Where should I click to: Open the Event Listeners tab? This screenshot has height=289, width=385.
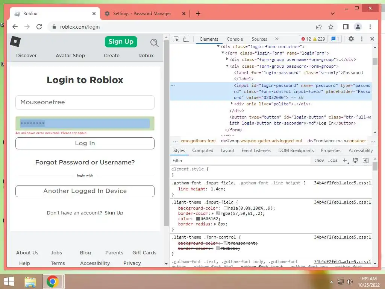tap(256, 151)
